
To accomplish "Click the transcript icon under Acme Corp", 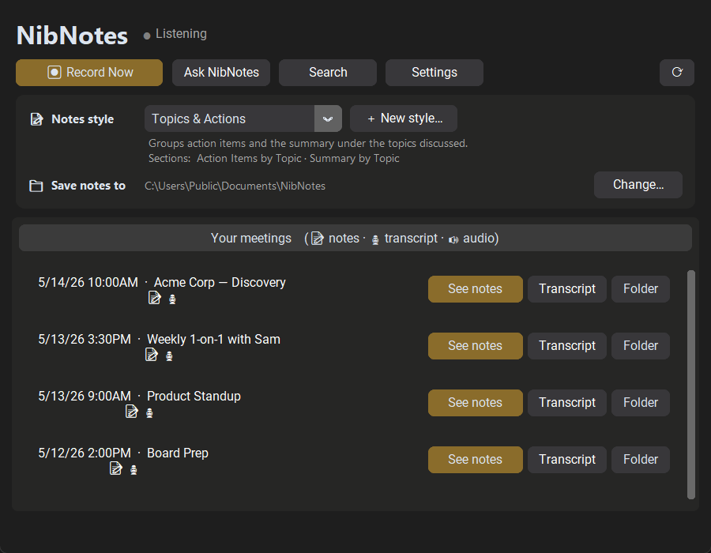I will coord(172,299).
